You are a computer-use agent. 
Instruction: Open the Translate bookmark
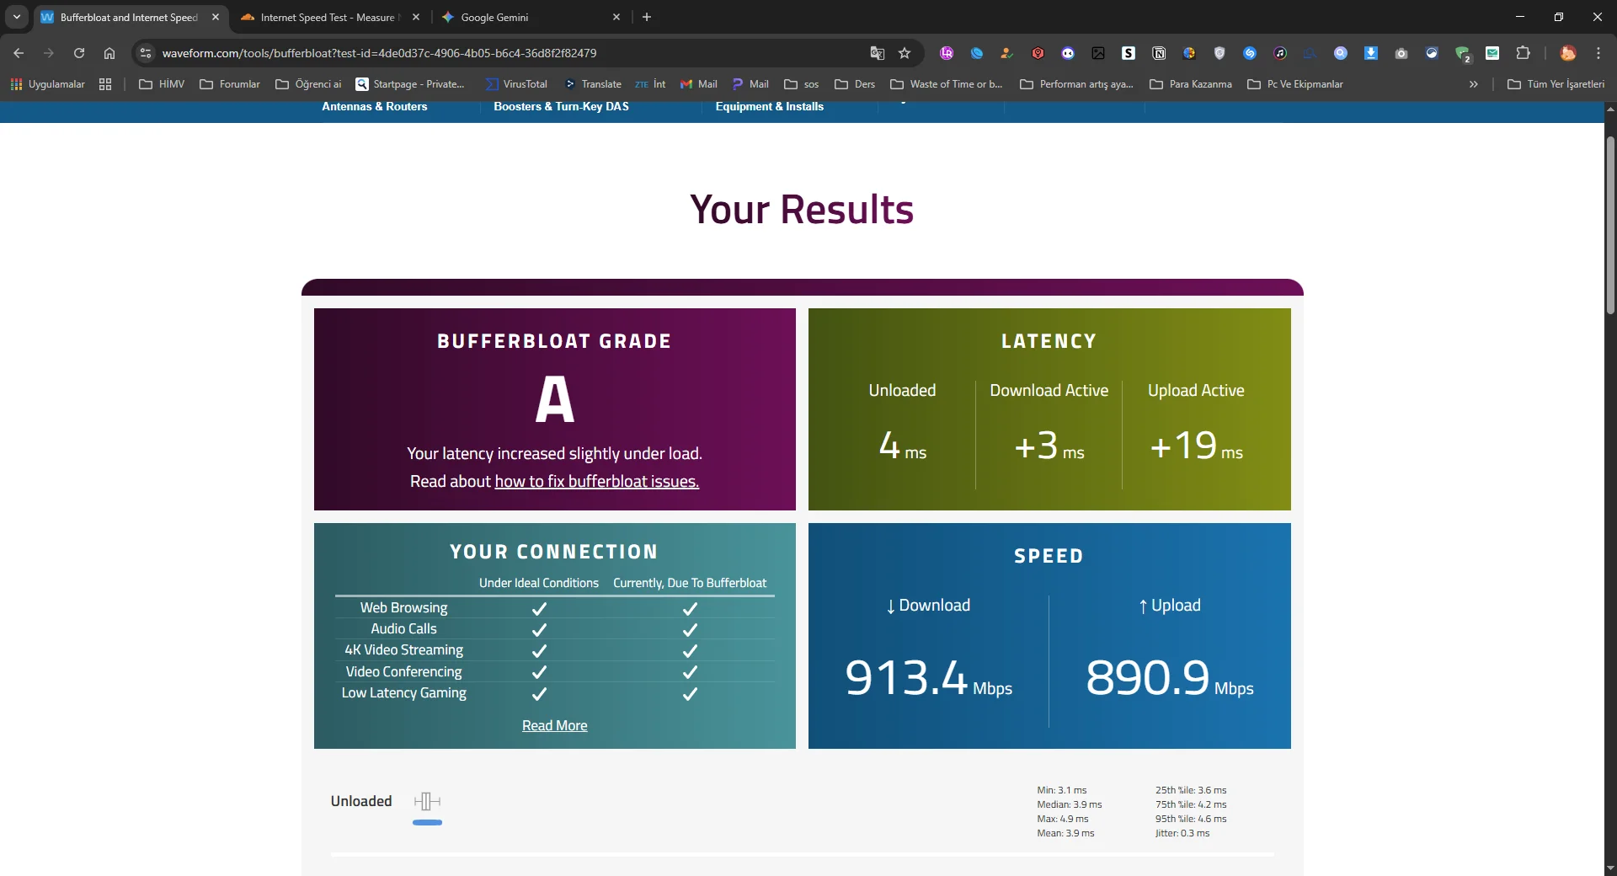593,84
